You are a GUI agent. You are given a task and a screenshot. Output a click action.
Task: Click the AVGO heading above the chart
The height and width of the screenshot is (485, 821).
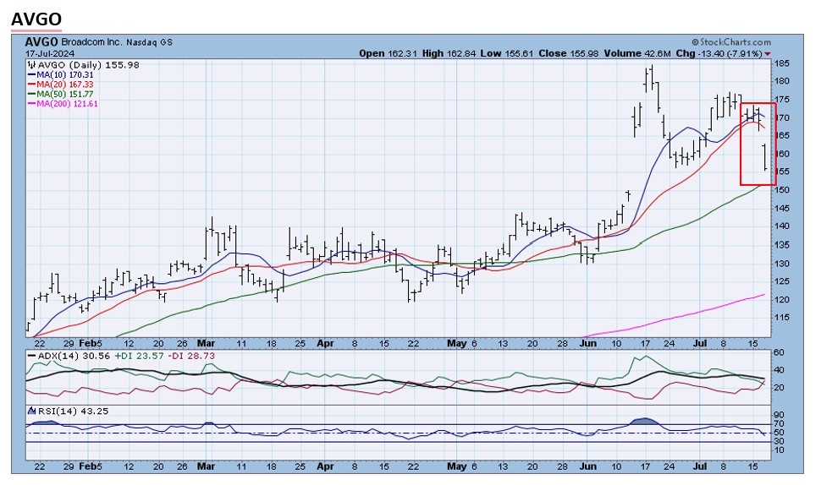pyautogui.click(x=36, y=19)
